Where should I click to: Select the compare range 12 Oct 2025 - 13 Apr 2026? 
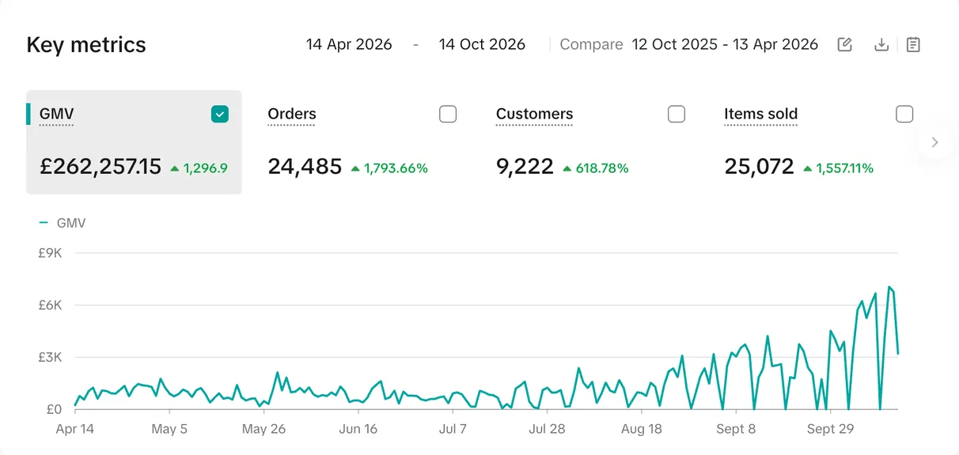coord(725,44)
